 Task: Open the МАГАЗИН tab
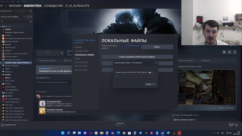pyautogui.click(x=15, y=6)
